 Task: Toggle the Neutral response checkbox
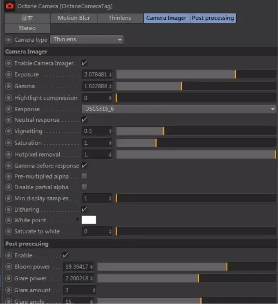84,120
